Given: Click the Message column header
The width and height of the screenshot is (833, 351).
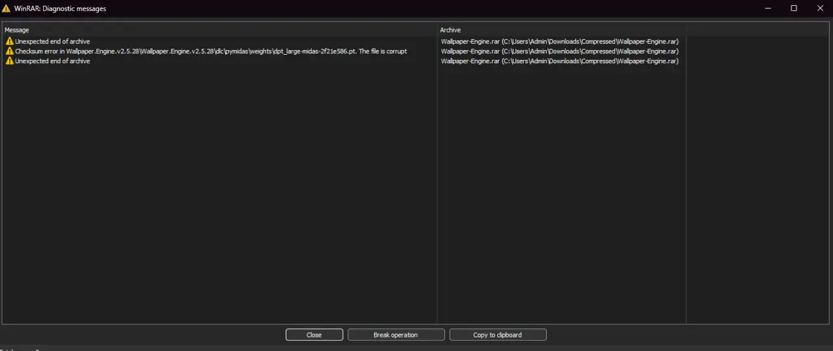Looking at the screenshot, I should pos(220,30).
